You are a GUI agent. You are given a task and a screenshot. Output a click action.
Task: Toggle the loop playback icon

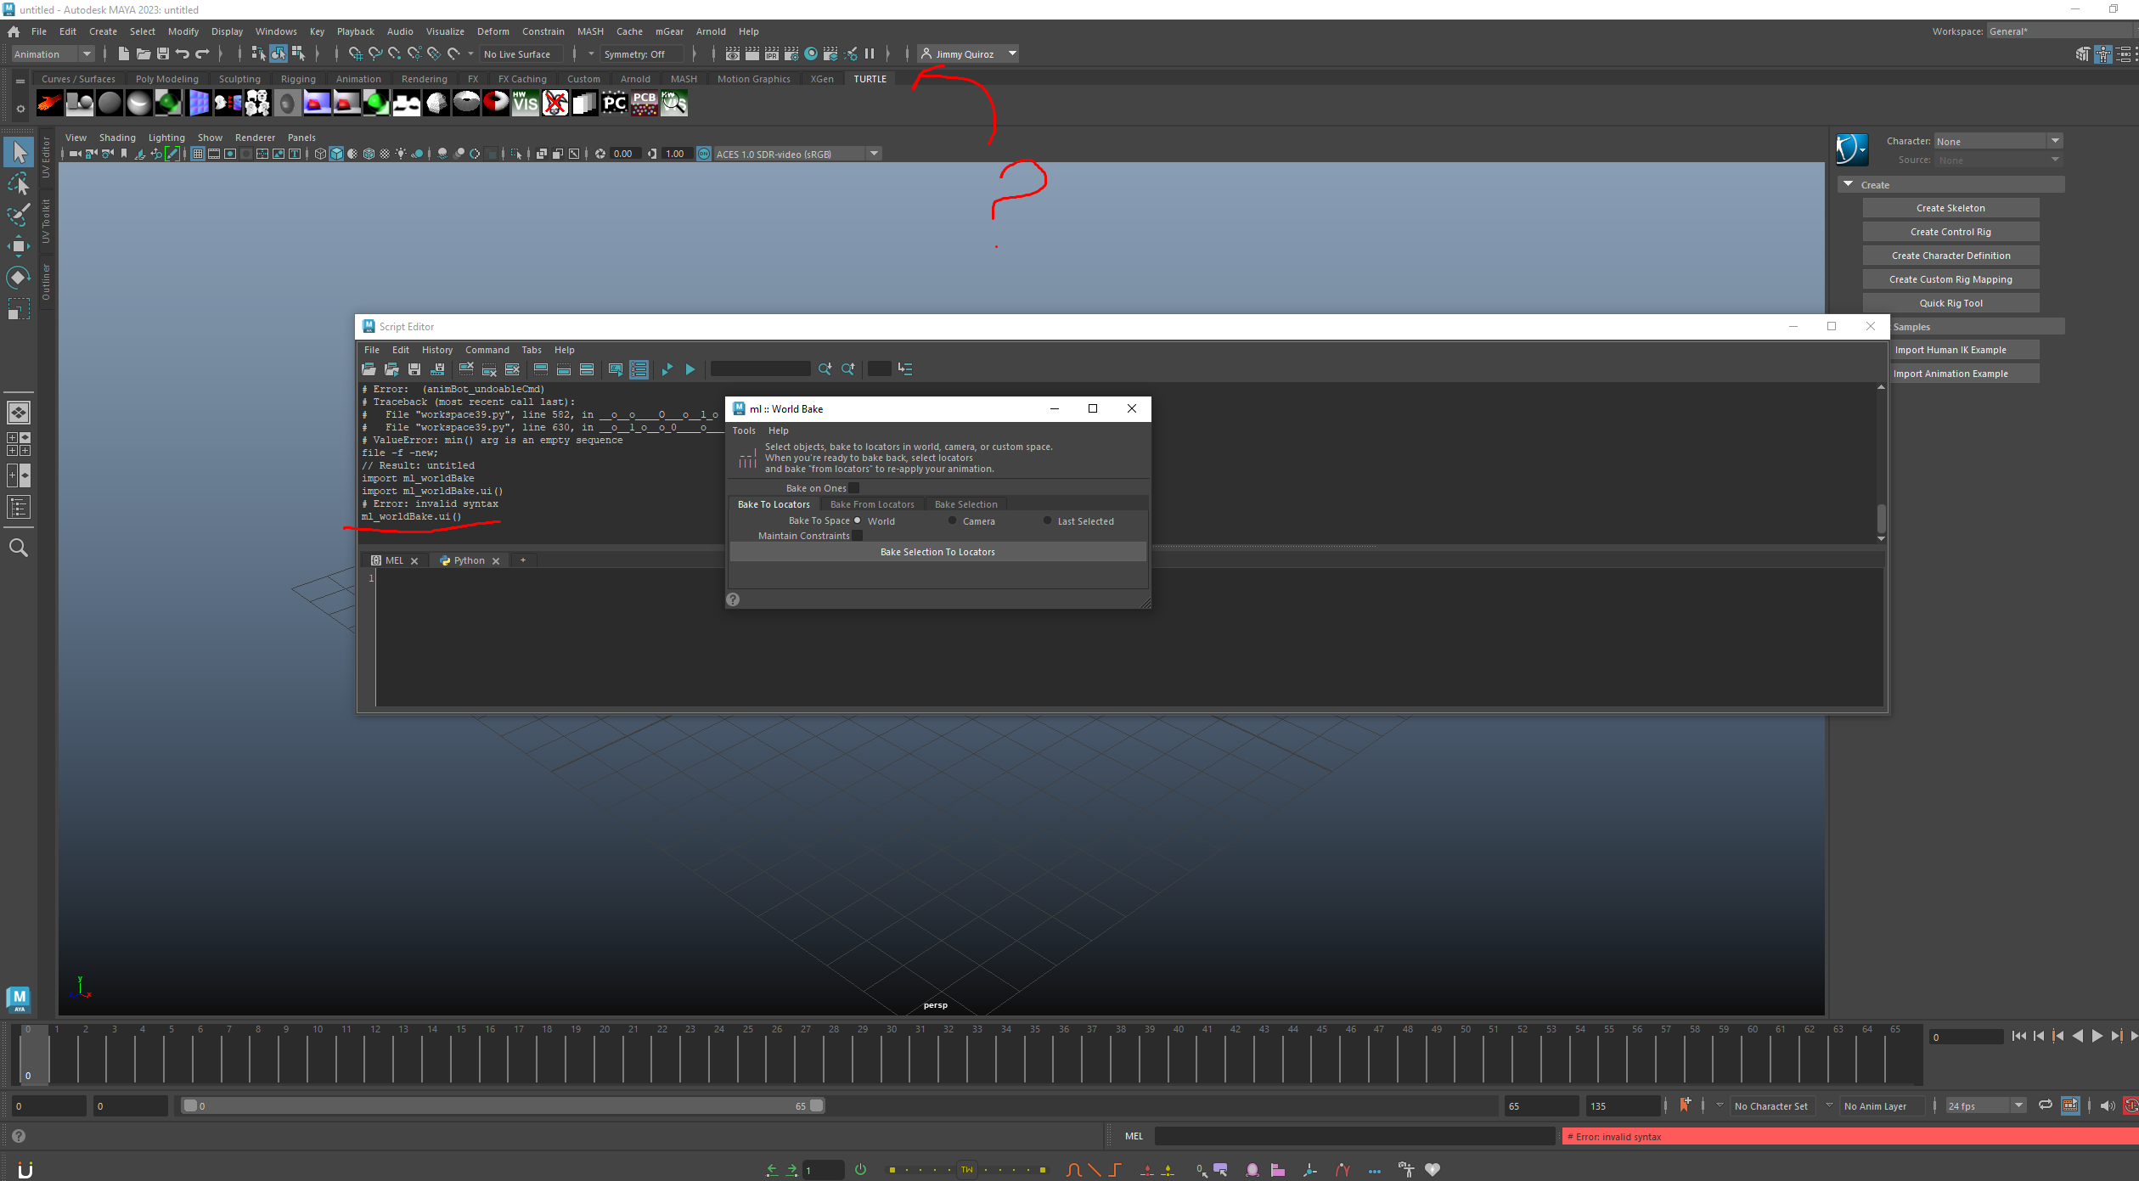[2046, 1105]
